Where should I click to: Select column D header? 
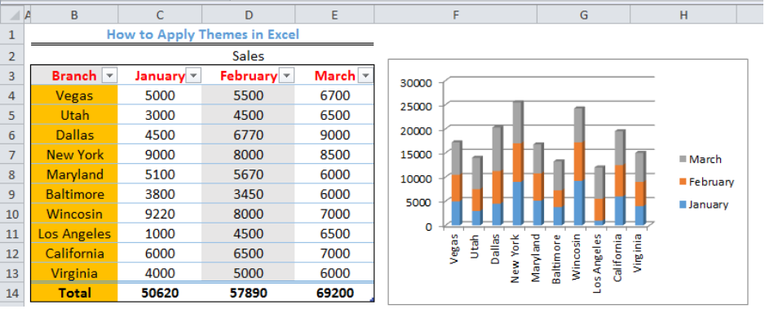pyautogui.click(x=248, y=15)
